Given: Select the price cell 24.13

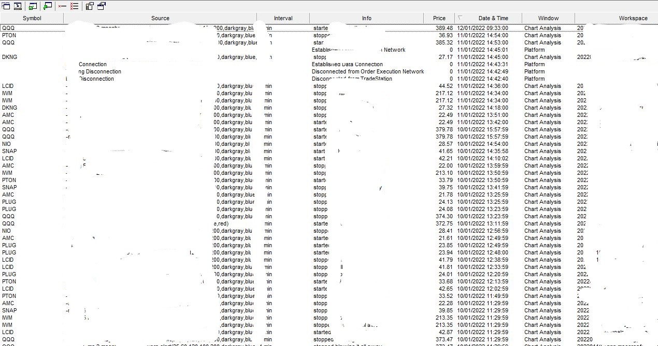Looking at the screenshot, I should 446,202.
